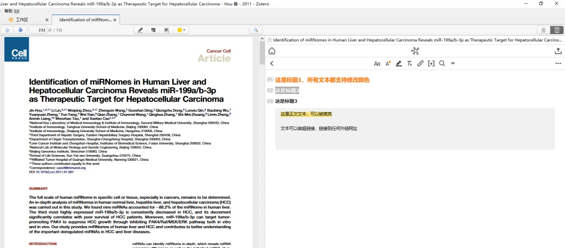Viewport: 565px width, 248px height.
Task: Click line 文本可以做超链接，链接到任何外链网址
Action: coord(319,128)
